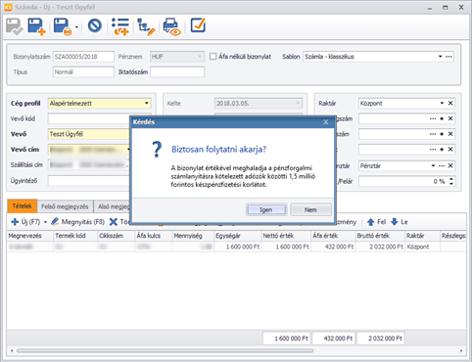Click the horizontal scrollbar thumb

click(165, 351)
